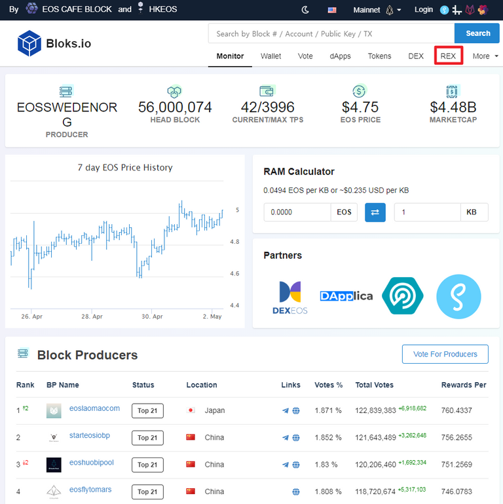Image resolution: width=503 pixels, height=504 pixels.
Task: Click the Login link
Action: [x=423, y=10]
